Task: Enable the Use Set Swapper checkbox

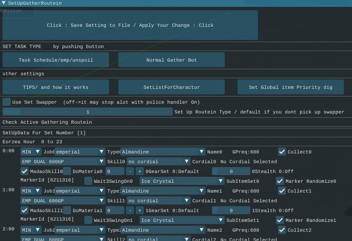Action: click(7, 102)
